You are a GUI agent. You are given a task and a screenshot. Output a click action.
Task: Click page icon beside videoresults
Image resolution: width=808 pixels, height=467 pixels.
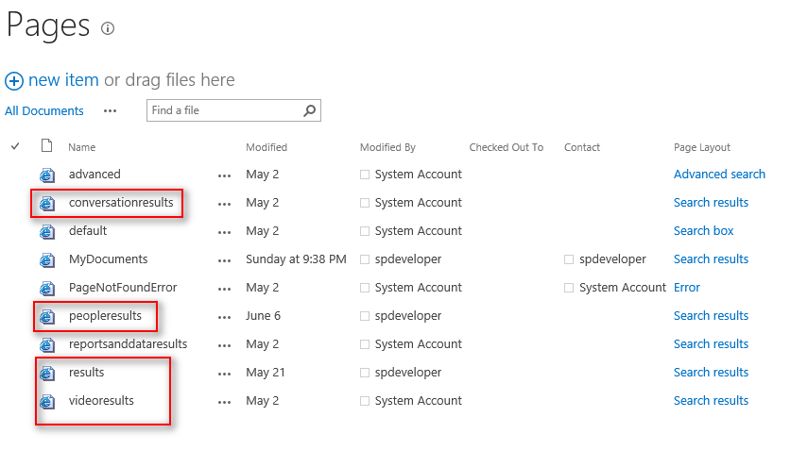coord(46,401)
